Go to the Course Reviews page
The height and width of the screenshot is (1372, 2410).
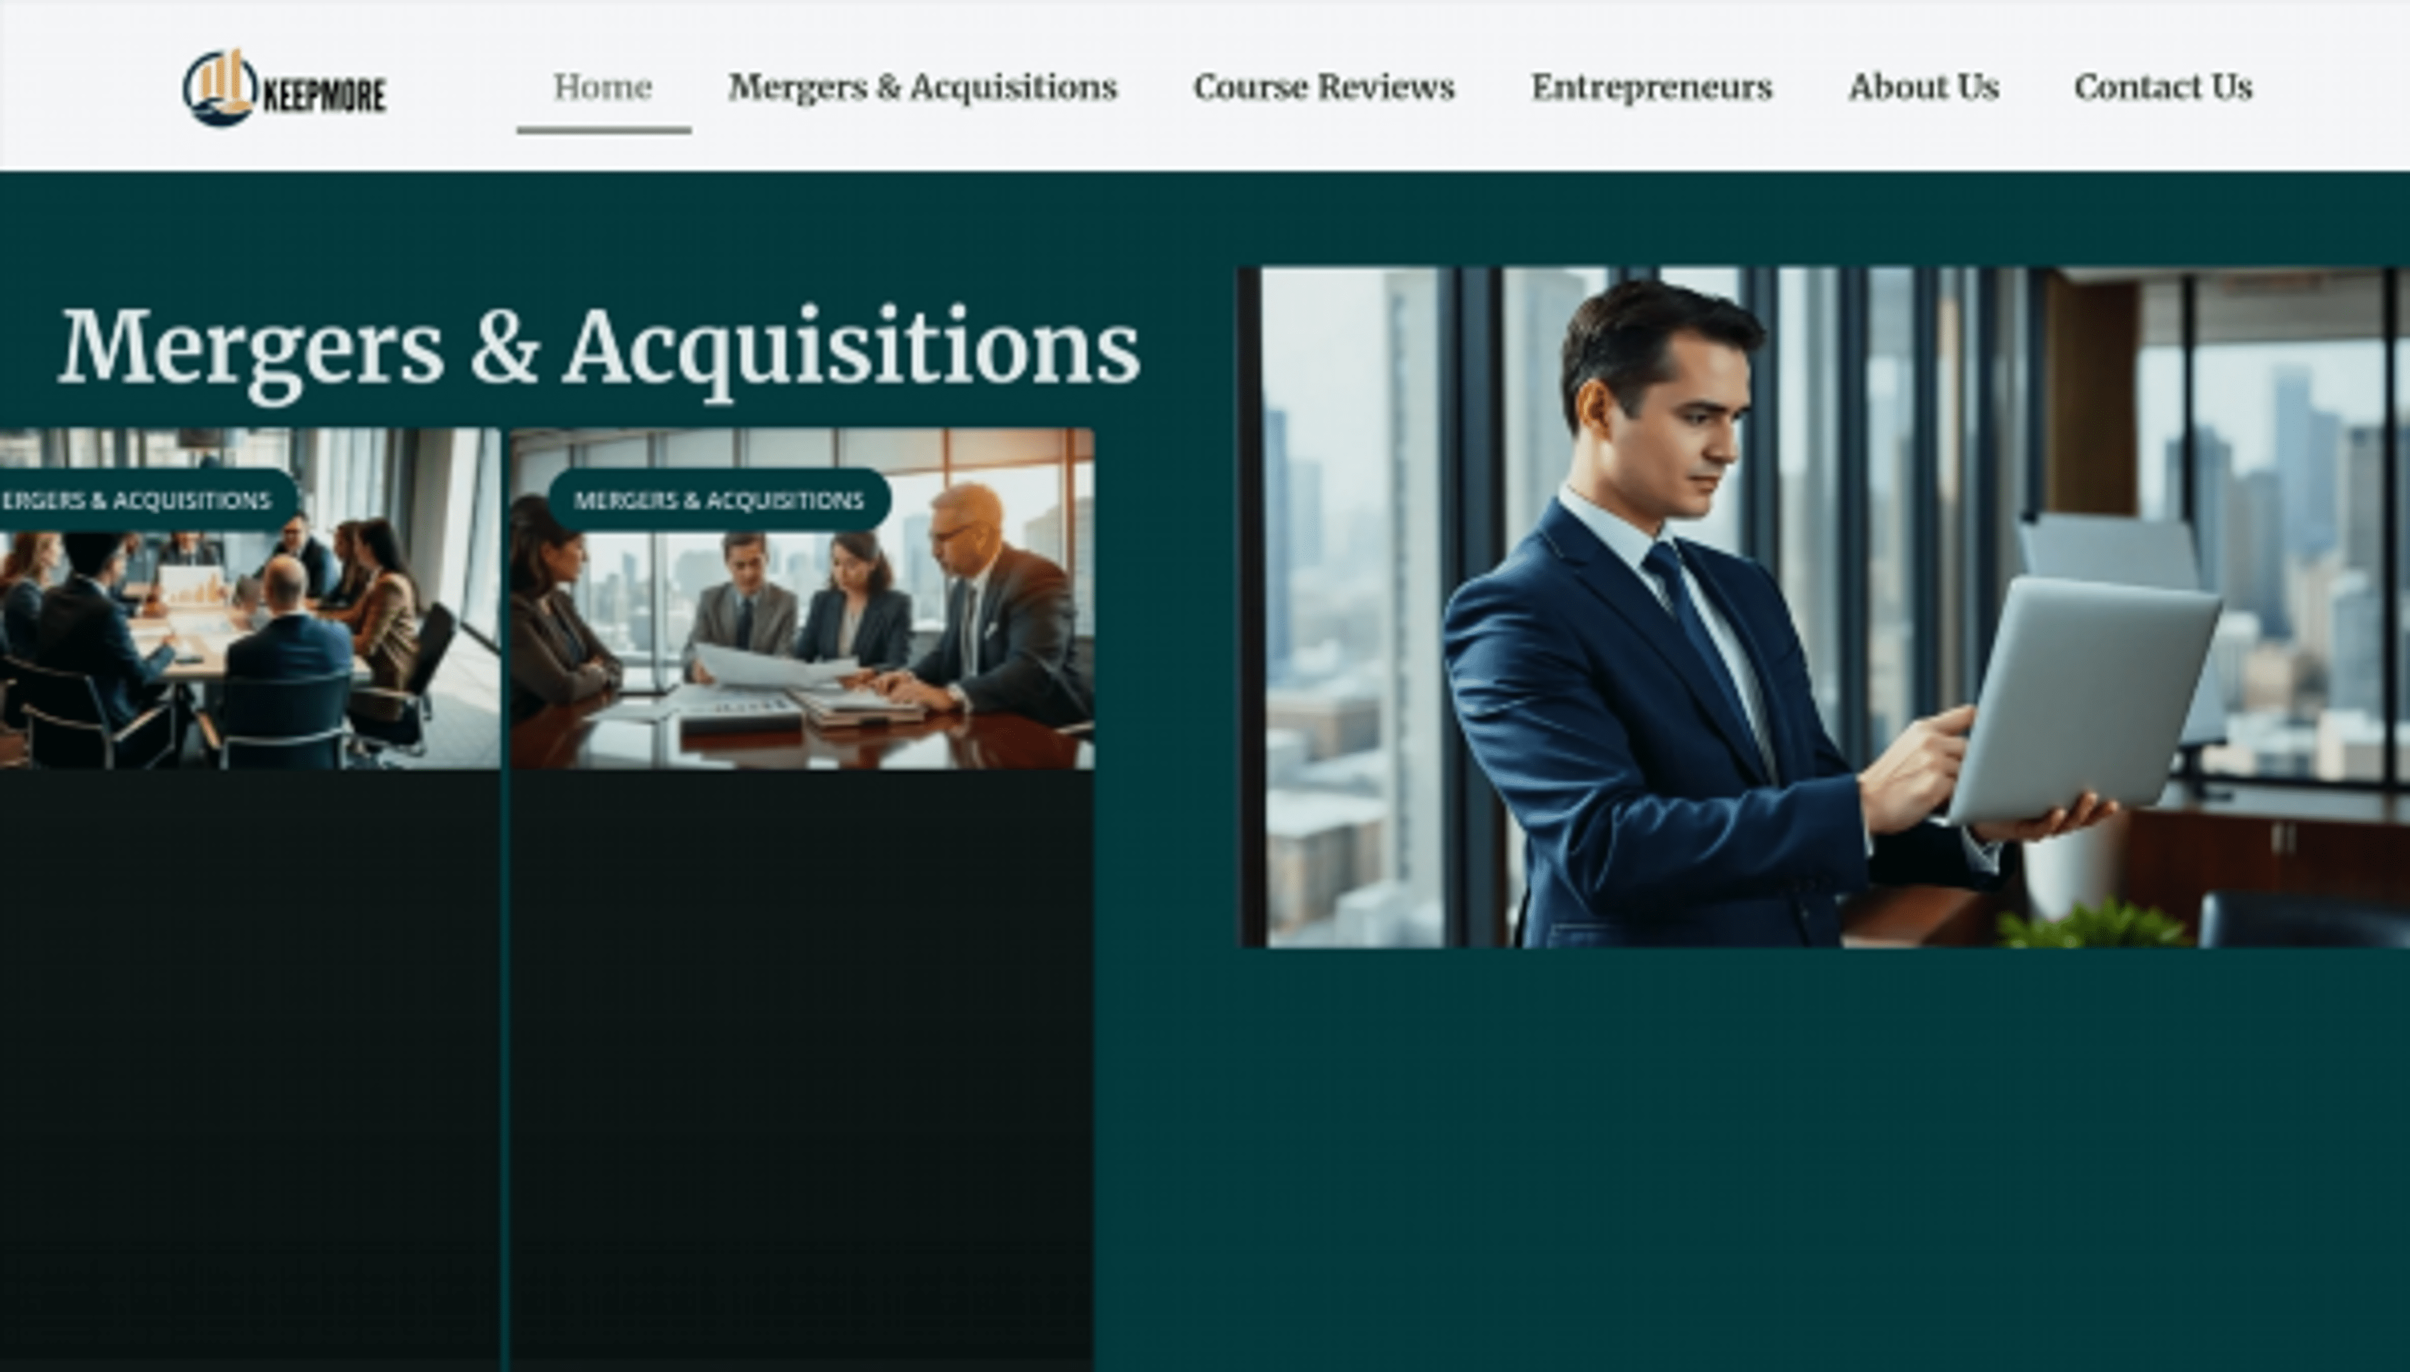[1324, 87]
